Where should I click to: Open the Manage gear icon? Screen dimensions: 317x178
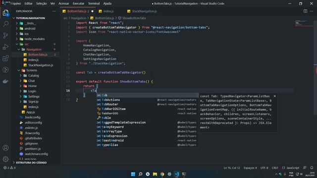tap(5, 159)
